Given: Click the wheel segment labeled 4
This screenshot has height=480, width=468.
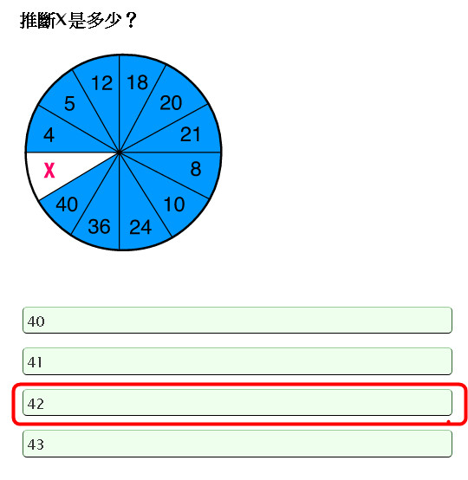Looking at the screenshot, I should click(49, 135).
